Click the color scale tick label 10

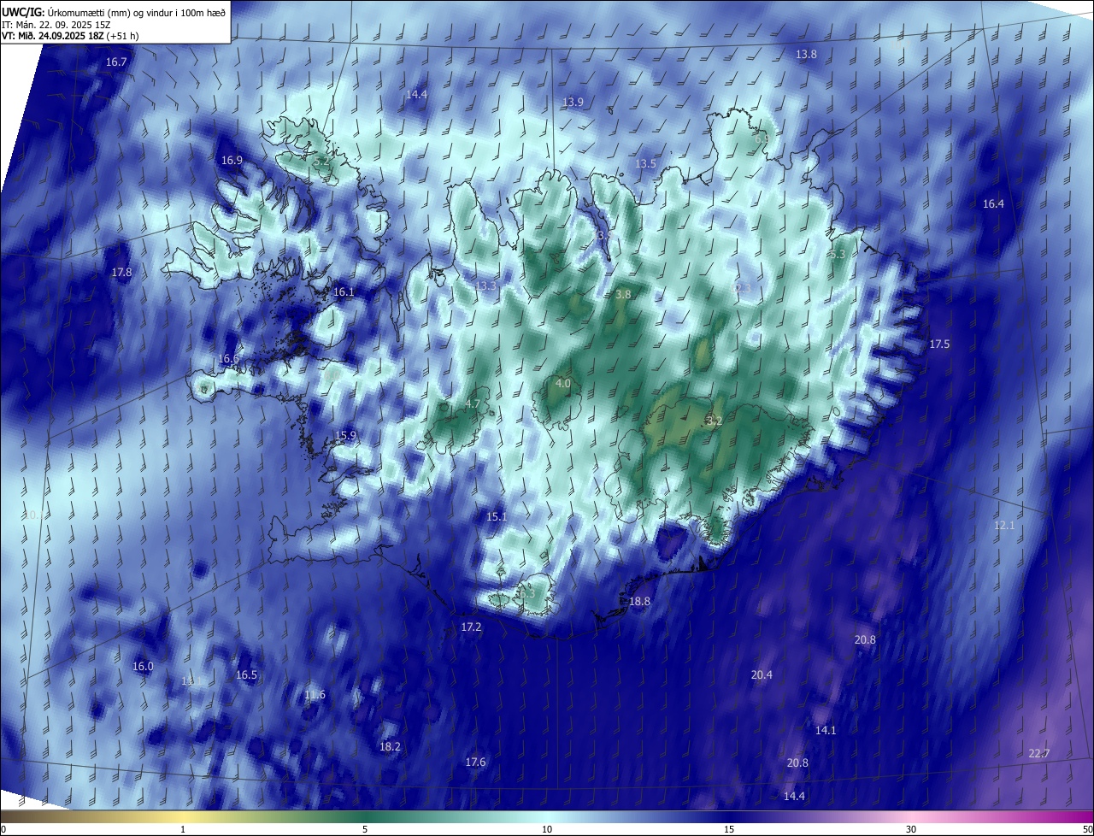tap(547, 829)
